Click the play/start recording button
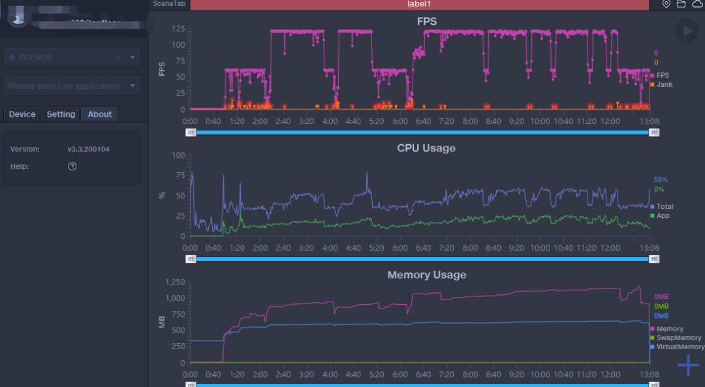This screenshot has width=705, height=387. (686, 31)
